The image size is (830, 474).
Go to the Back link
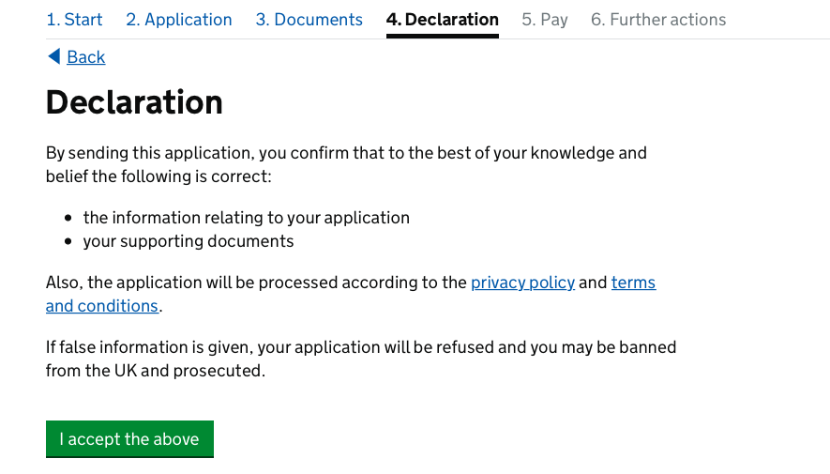[85, 56]
